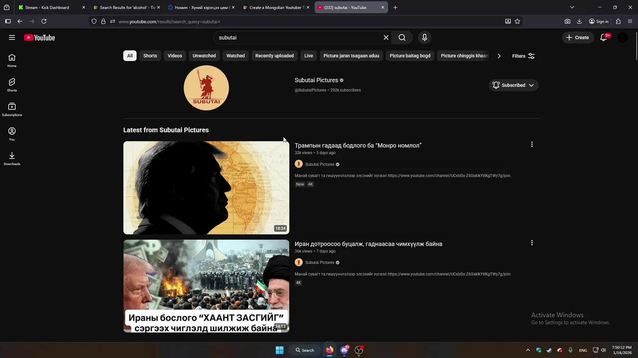Go to Home in the sidebar

coord(12,60)
